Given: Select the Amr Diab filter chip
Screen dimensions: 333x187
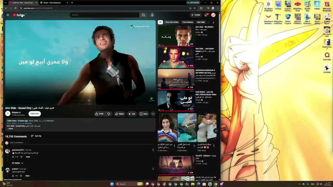Looking at the screenshot, I should pos(201,22).
